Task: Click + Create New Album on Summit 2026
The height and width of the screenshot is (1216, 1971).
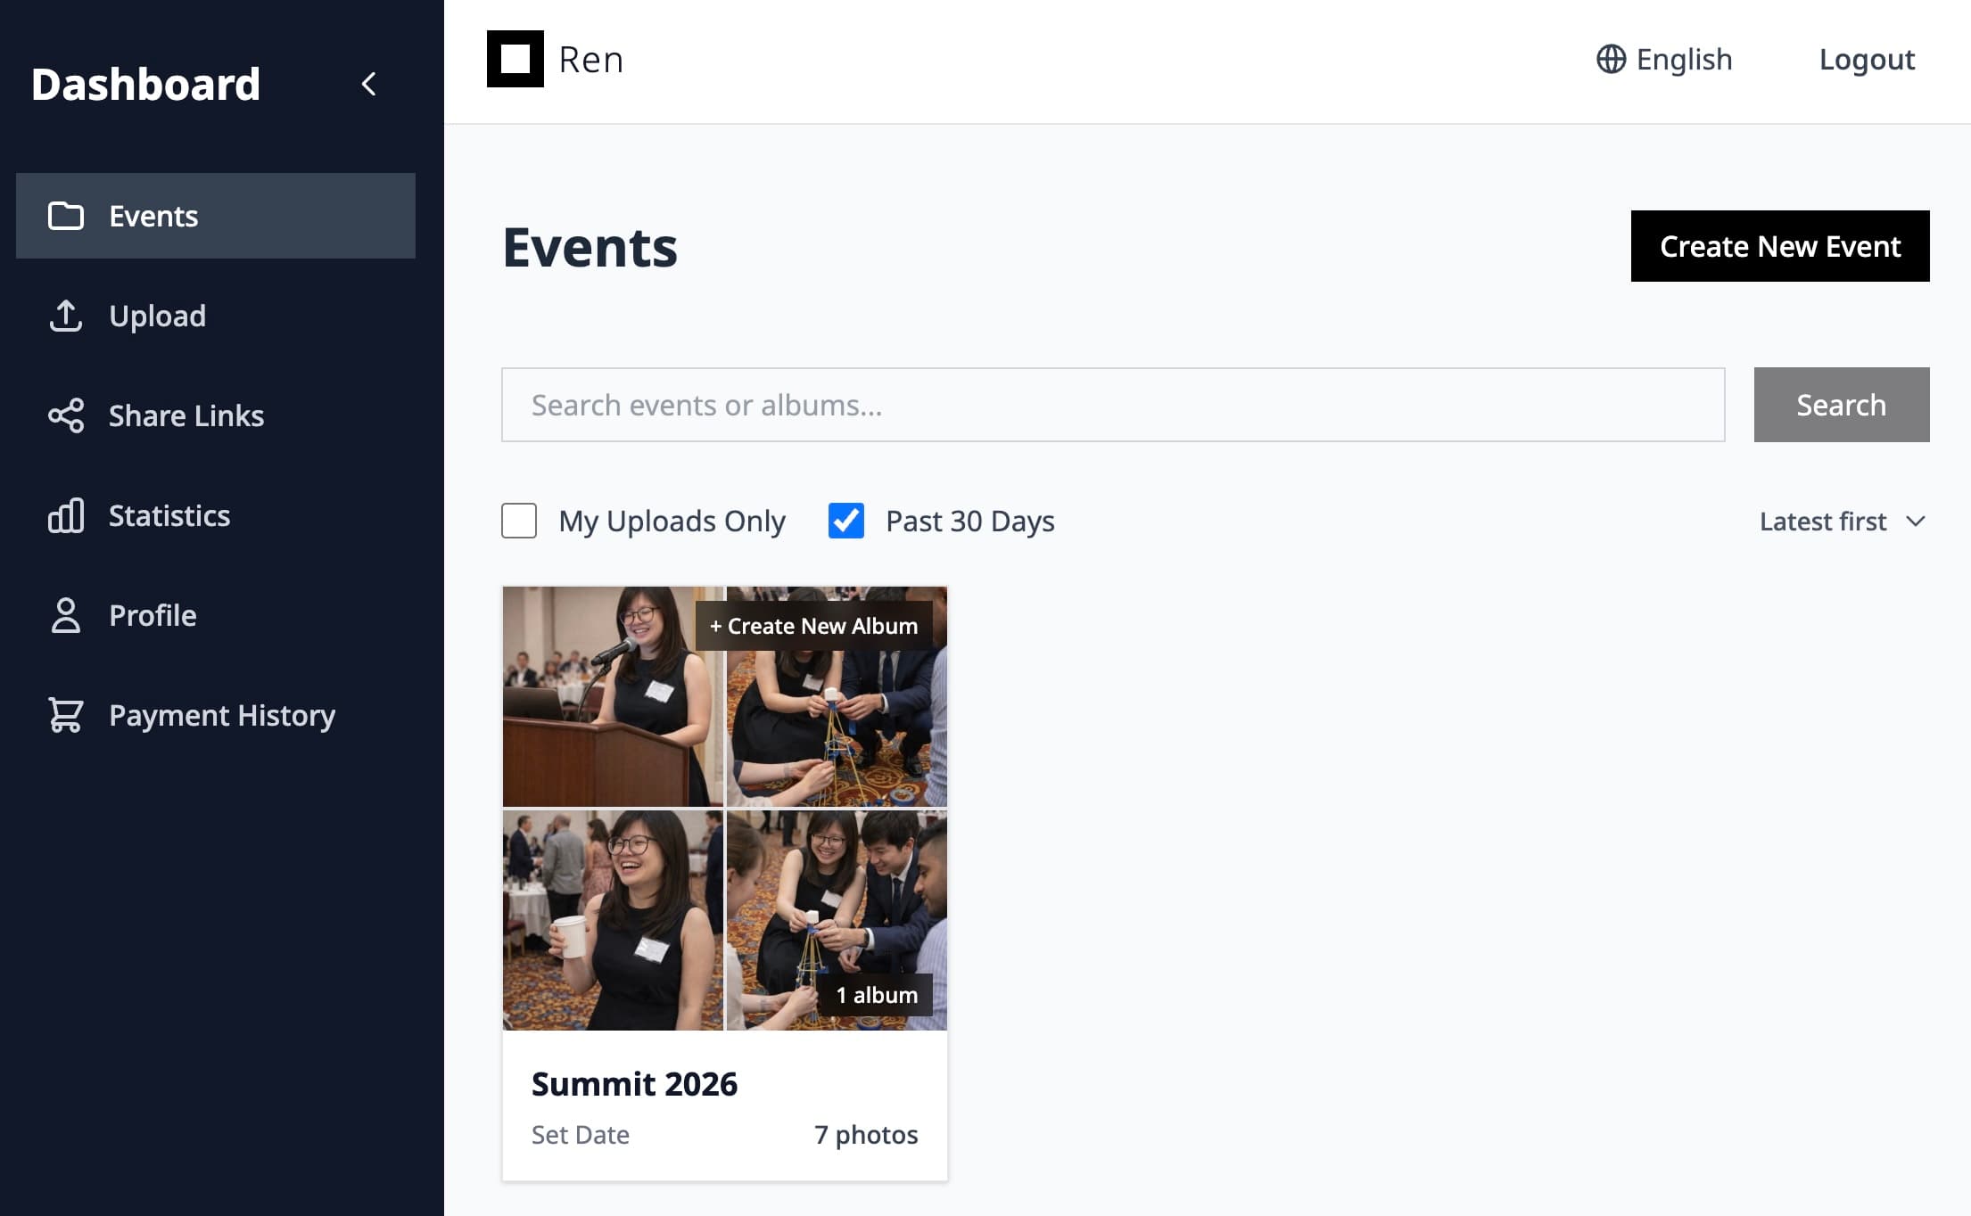Action: [x=813, y=626]
